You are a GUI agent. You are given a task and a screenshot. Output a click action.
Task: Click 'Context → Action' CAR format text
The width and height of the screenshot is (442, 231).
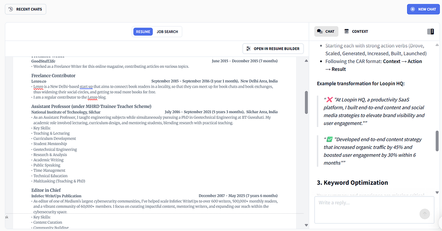(403, 61)
